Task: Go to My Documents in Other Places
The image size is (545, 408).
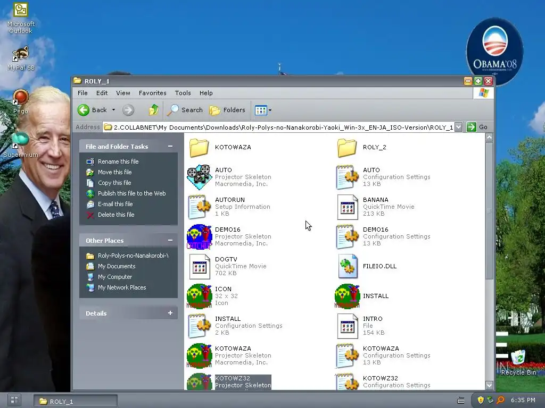Action: click(117, 267)
